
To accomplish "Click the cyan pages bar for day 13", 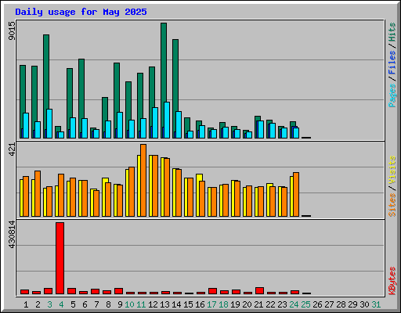I will click(x=167, y=120).
